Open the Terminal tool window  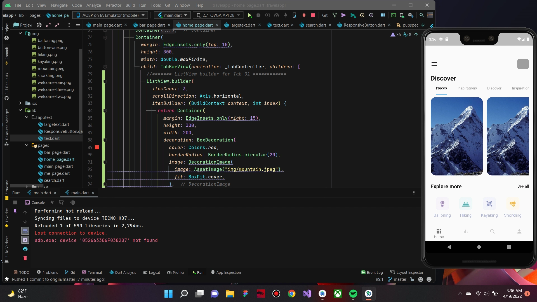pyautogui.click(x=92, y=272)
